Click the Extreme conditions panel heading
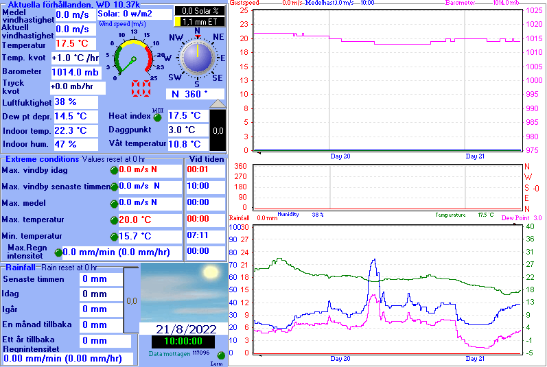Viewport: 547px width, 367px height. click(43, 159)
